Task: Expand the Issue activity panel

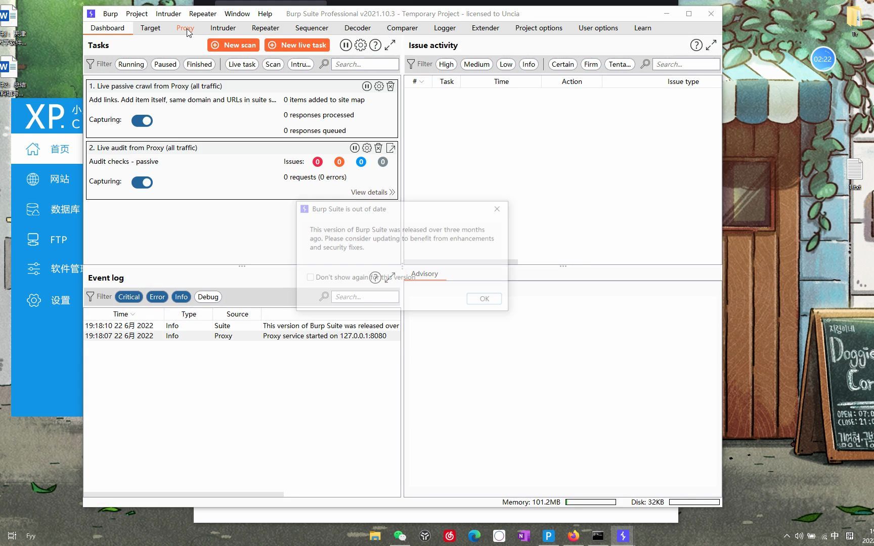Action: pos(711,45)
